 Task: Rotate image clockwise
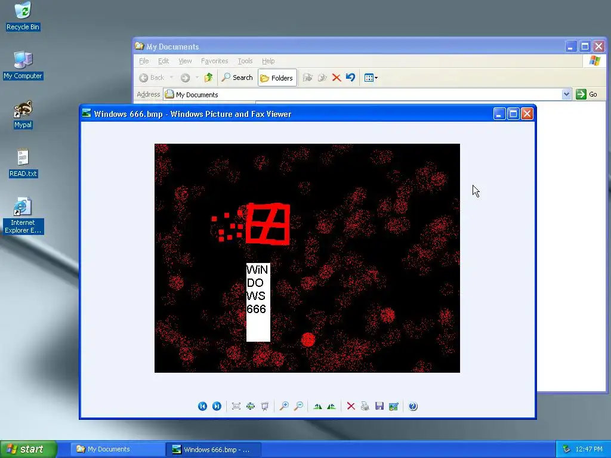[x=317, y=406]
